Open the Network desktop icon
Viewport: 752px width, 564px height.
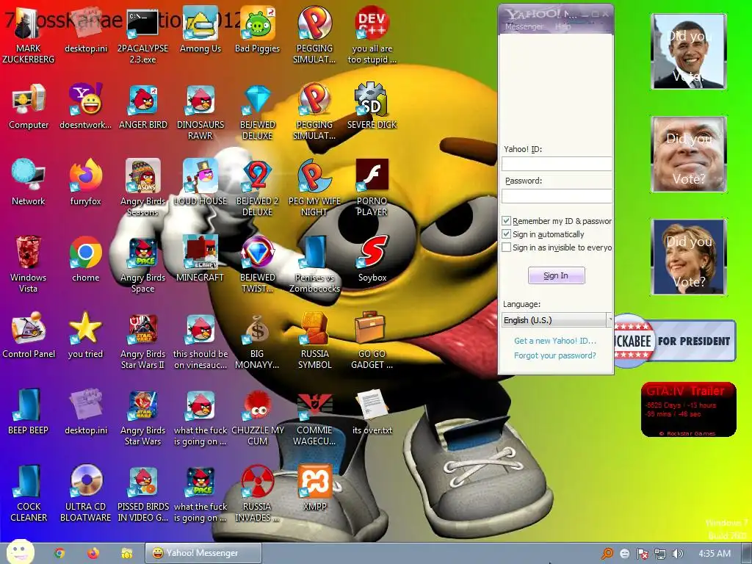pos(29,183)
